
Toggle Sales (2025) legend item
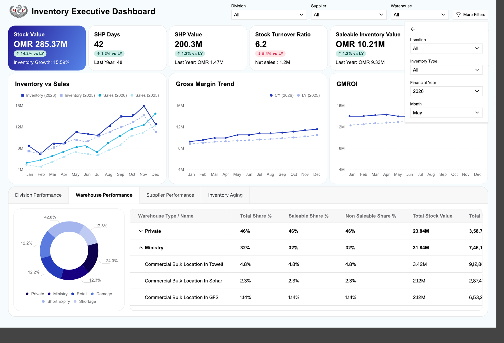point(145,95)
